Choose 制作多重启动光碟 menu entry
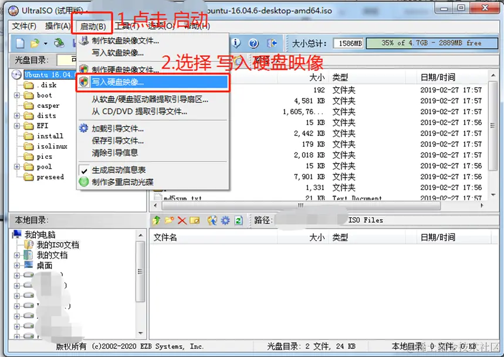 pos(123,182)
